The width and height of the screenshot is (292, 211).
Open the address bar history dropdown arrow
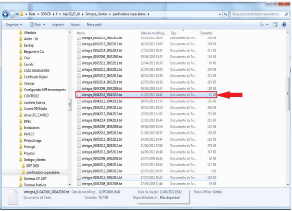click(220, 15)
